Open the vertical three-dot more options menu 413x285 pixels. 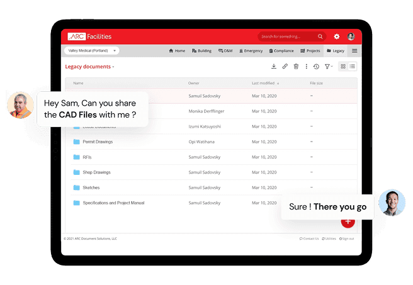click(x=307, y=67)
